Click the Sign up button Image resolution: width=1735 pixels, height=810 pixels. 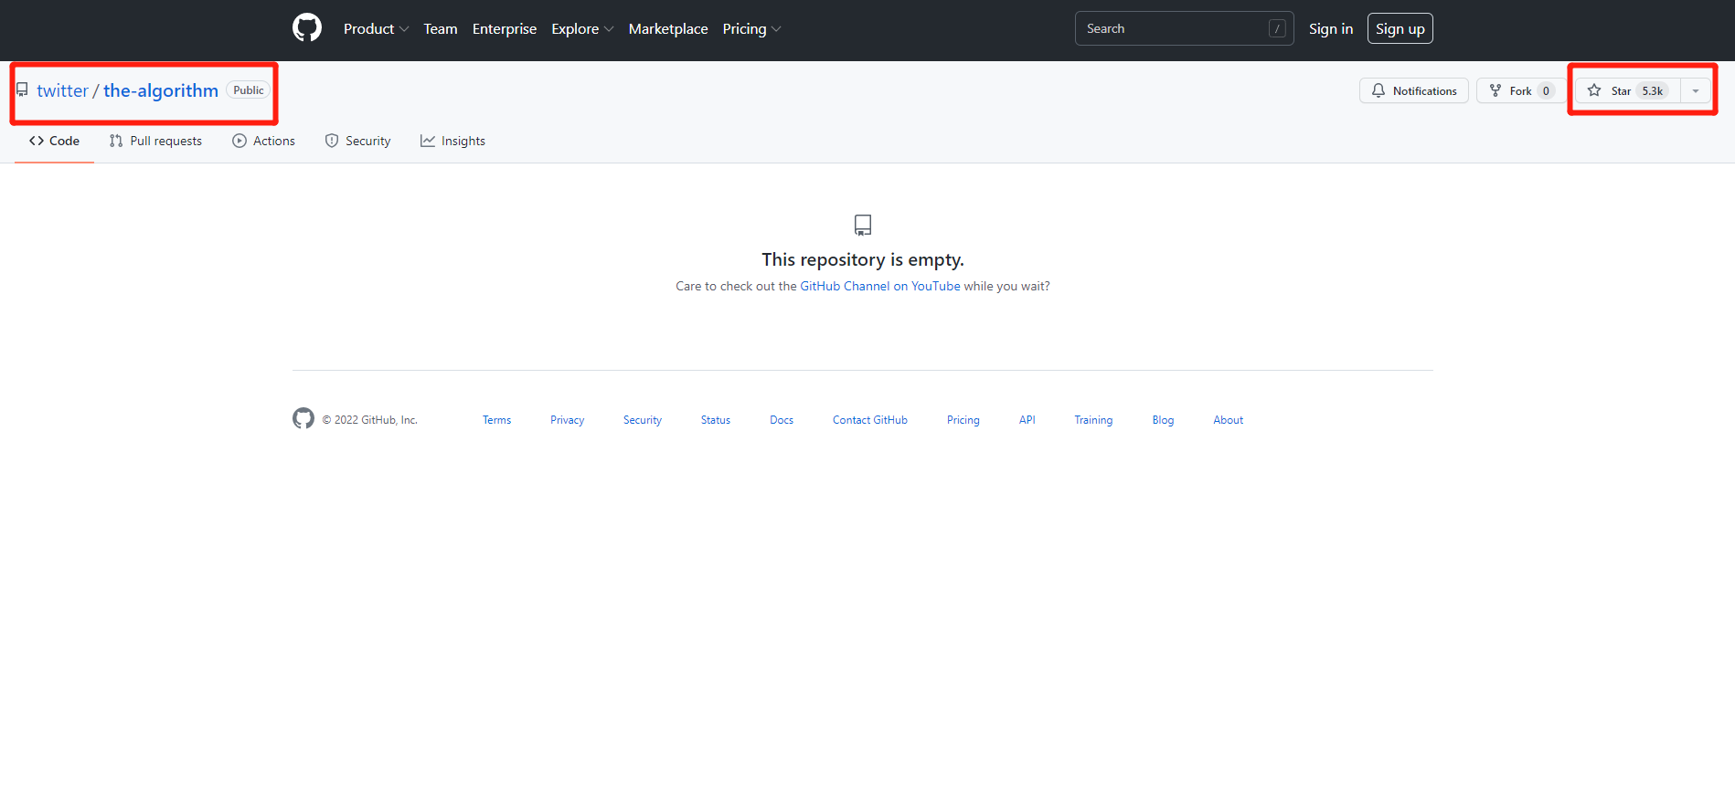(1400, 28)
